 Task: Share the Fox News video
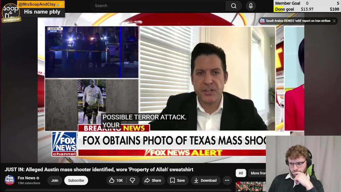153,181
